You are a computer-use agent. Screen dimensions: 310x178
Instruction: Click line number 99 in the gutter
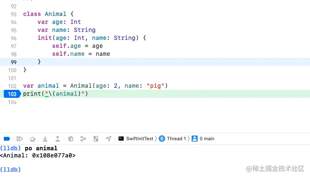[13, 62]
